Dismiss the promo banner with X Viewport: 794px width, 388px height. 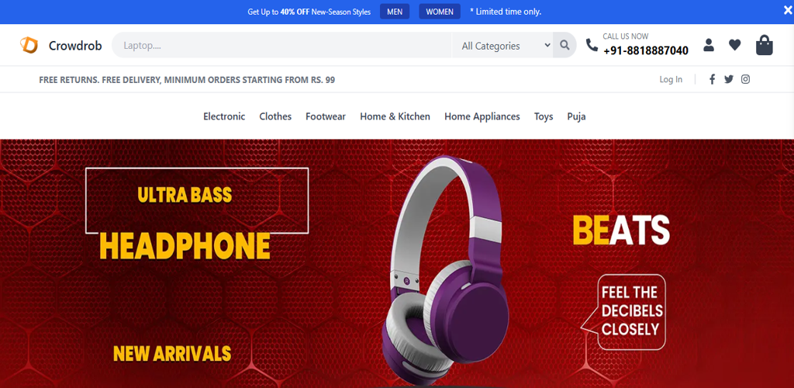(788, 11)
